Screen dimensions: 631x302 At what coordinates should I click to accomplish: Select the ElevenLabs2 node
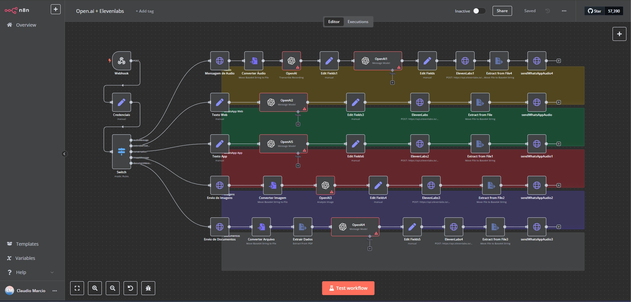[420, 144]
